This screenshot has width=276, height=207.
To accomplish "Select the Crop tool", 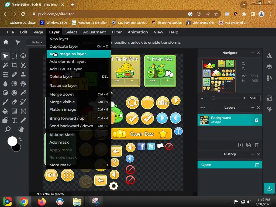I will click(x=14, y=65).
